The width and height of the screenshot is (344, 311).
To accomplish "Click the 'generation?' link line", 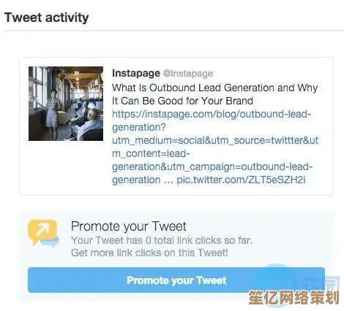I will pyautogui.click(x=138, y=128).
